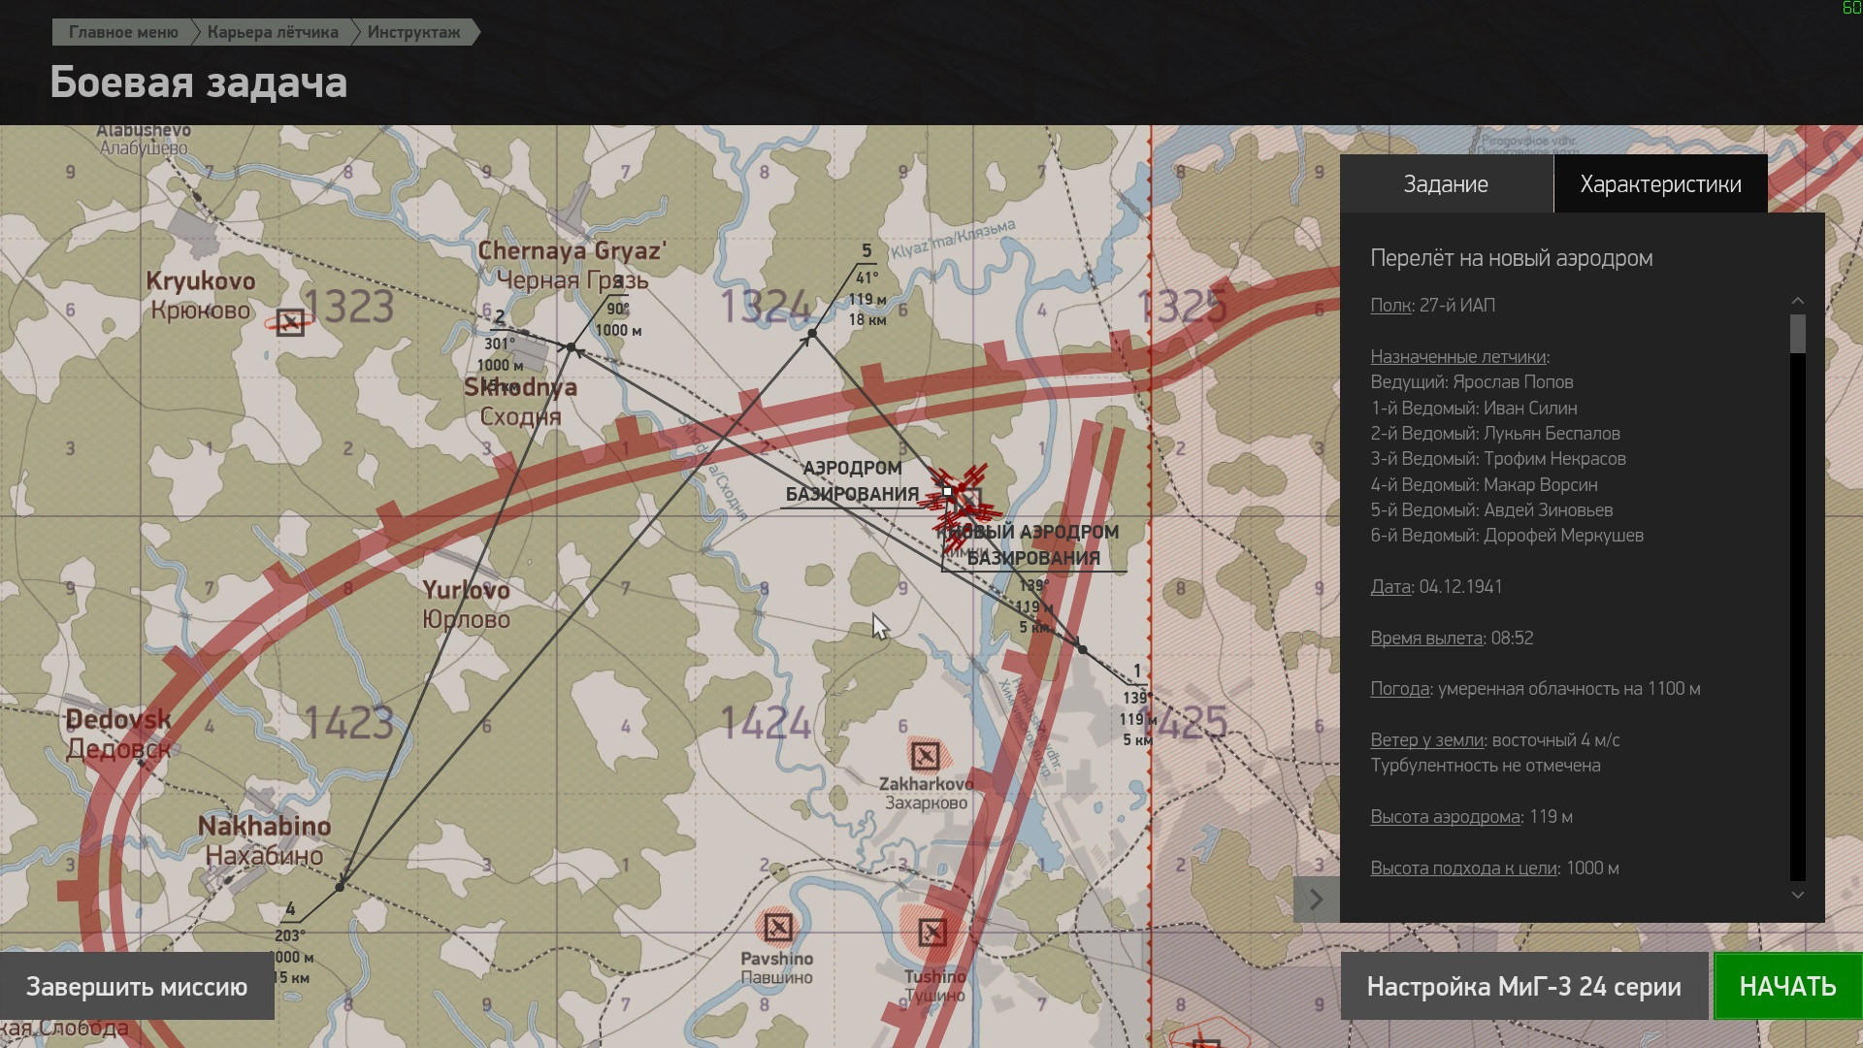Click 6-й Ведомый: Дорофей Меркушев entry
The height and width of the screenshot is (1048, 1863).
coord(1506,535)
